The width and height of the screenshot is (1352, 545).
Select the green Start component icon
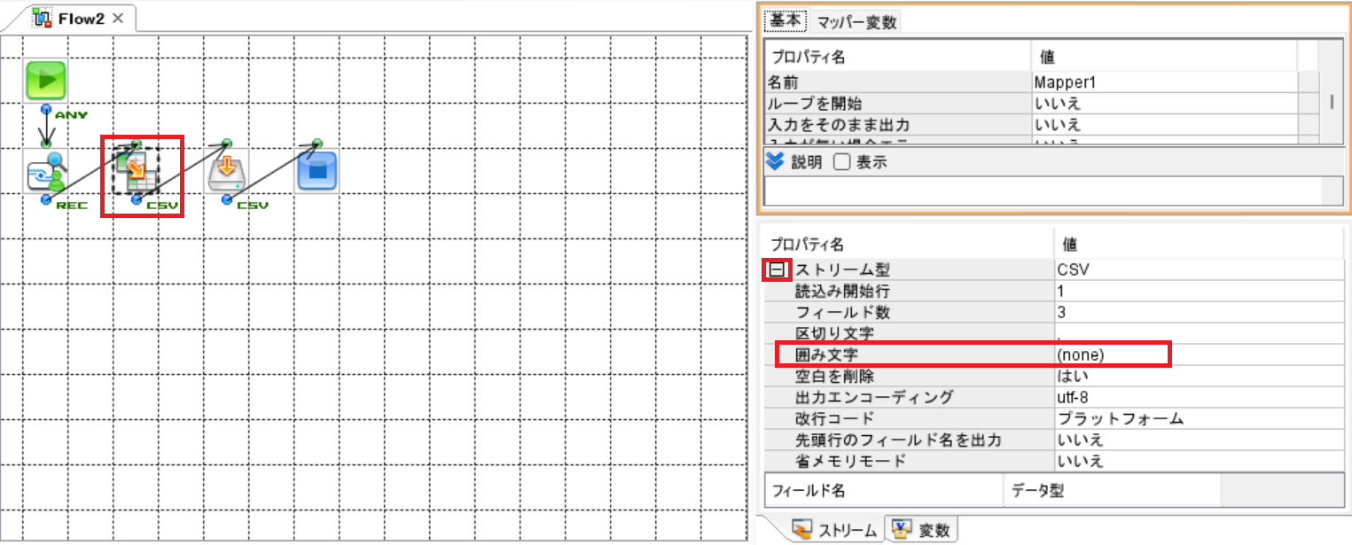[46, 81]
